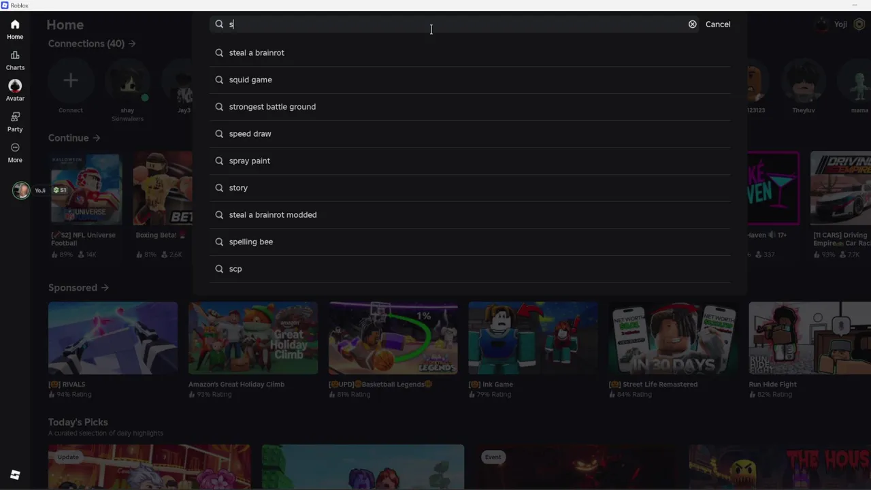Select suggestion 'spelling bee'

click(x=470, y=242)
